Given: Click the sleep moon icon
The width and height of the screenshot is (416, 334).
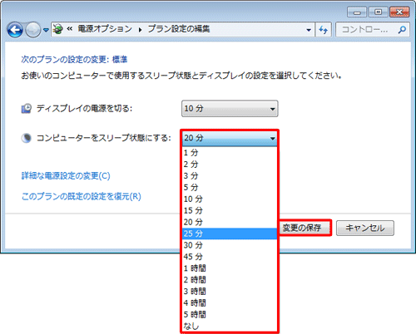Looking at the screenshot, I should pos(27,138).
